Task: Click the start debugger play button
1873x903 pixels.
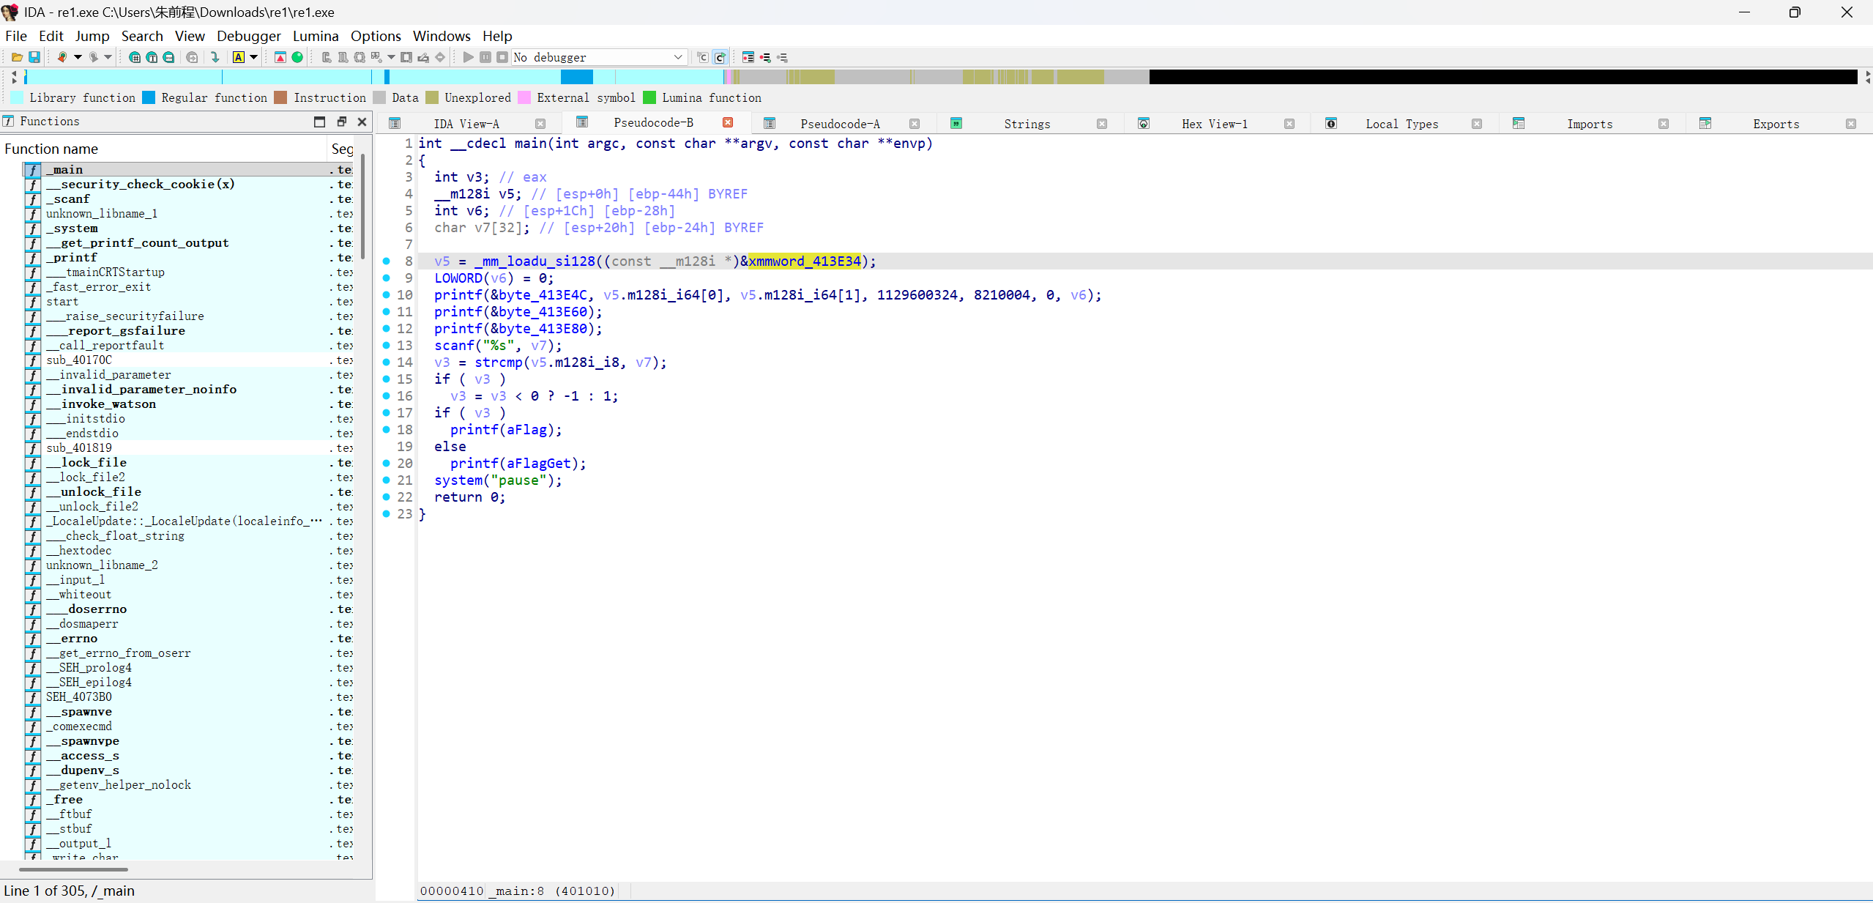Action: click(468, 57)
